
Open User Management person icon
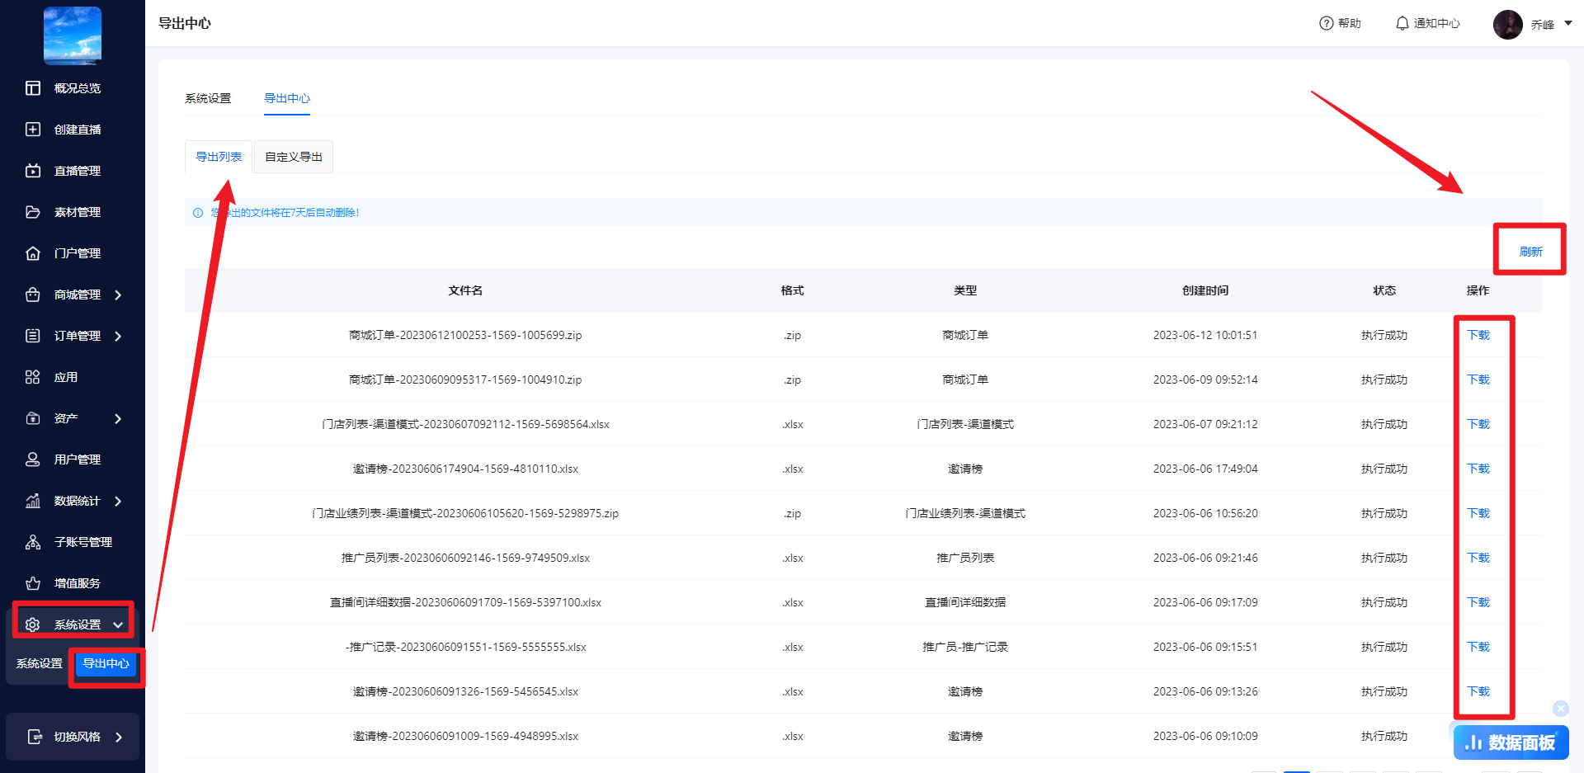[x=33, y=460]
